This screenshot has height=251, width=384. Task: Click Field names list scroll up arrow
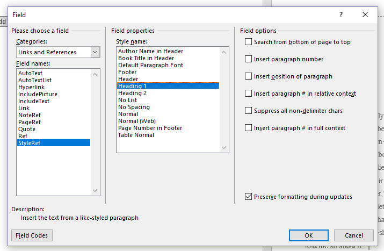click(95, 74)
